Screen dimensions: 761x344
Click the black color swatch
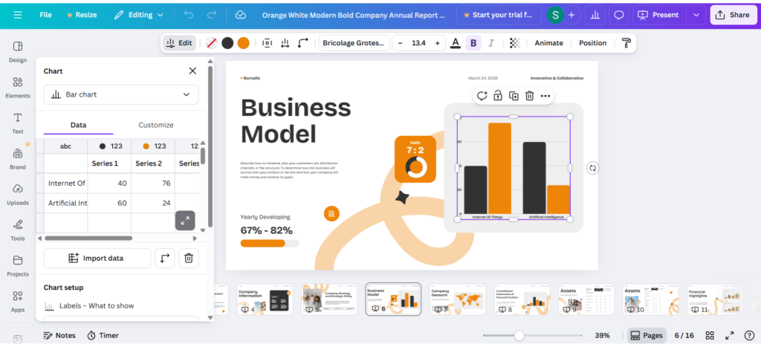coord(227,43)
